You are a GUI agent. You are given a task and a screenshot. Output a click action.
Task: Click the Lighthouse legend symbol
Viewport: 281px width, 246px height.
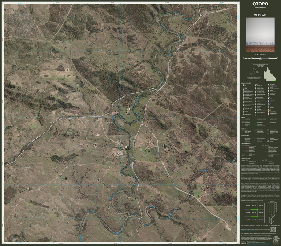tap(269, 102)
